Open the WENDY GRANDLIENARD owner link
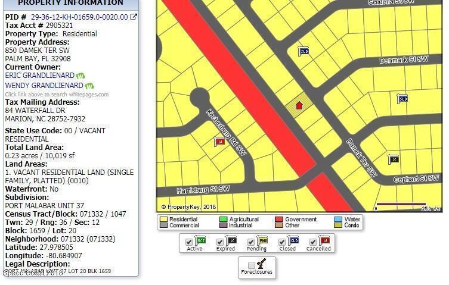Image resolution: width=449 pixels, height=285 pixels. tap(44, 86)
